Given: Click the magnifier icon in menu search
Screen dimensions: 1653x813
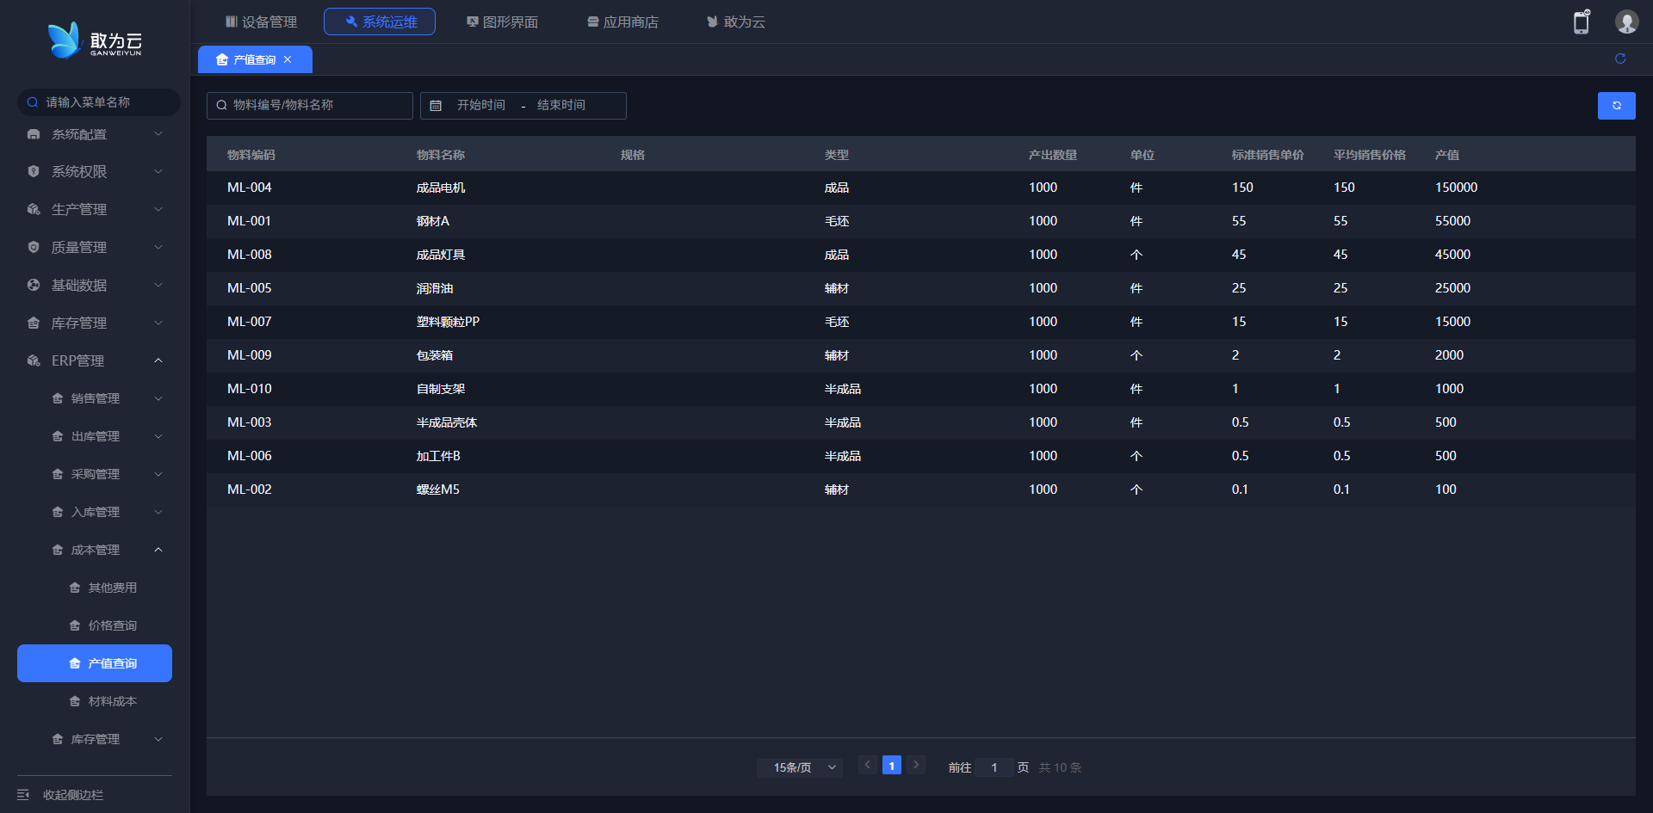Looking at the screenshot, I should pyautogui.click(x=33, y=102).
